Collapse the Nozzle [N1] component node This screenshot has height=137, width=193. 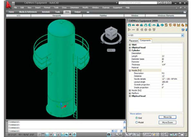point(130,70)
